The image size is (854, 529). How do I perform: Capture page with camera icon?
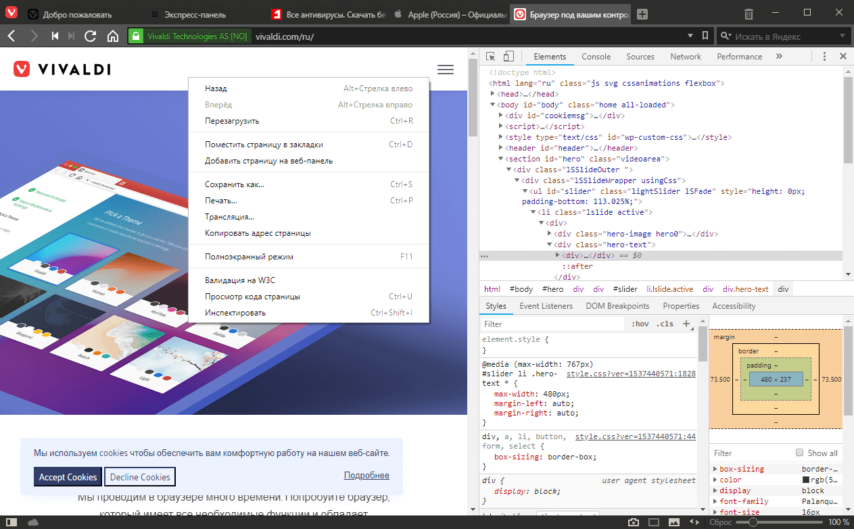point(634,522)
